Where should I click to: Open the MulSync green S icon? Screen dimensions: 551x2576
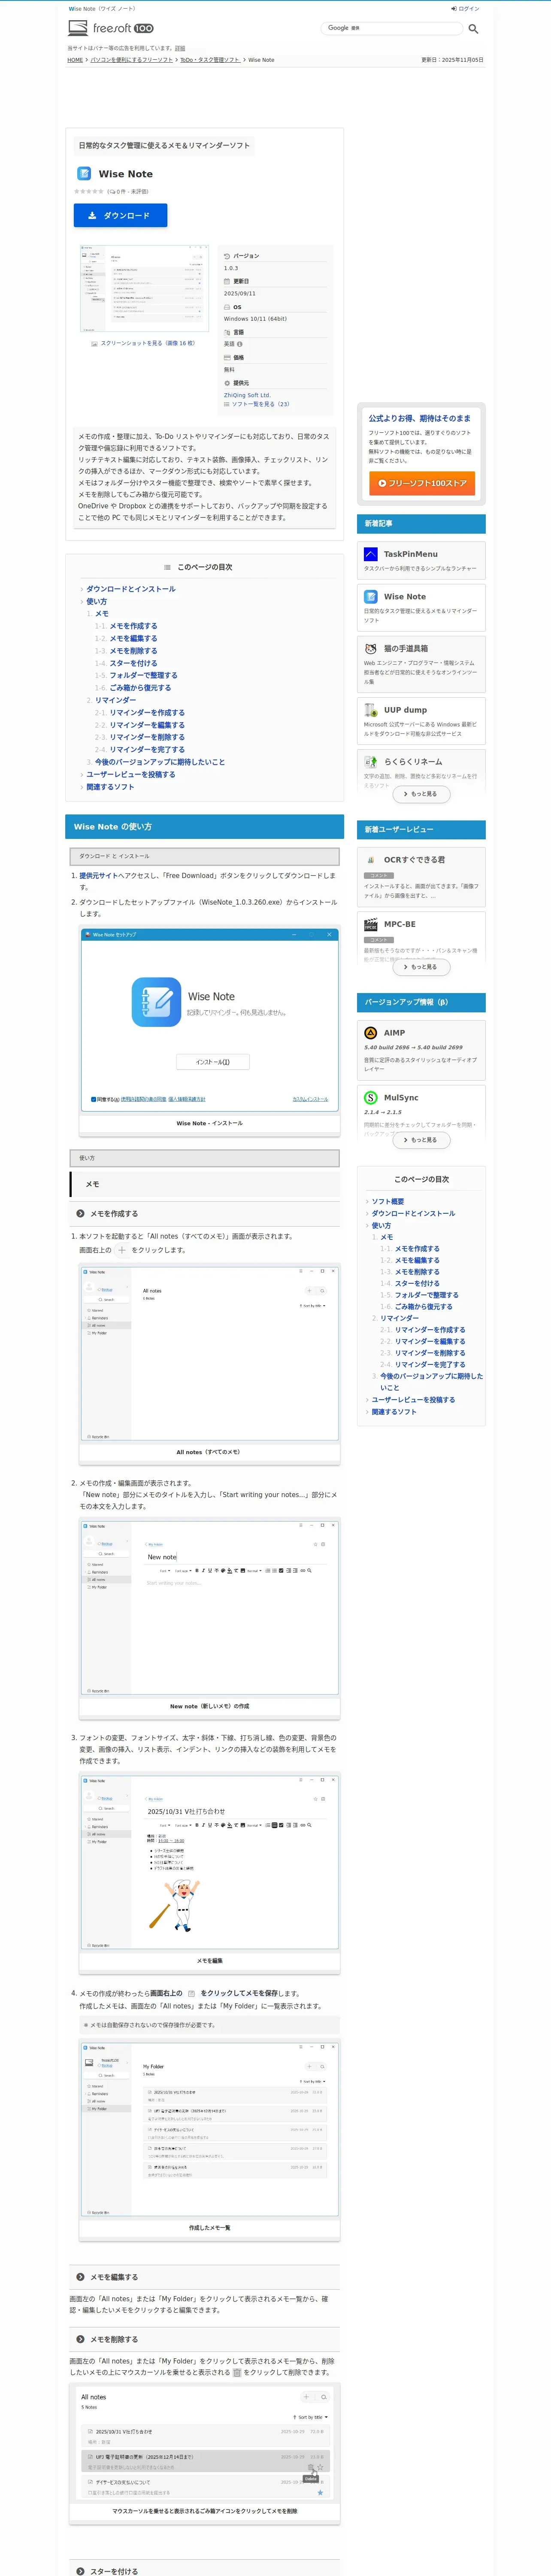point(371,1098)
